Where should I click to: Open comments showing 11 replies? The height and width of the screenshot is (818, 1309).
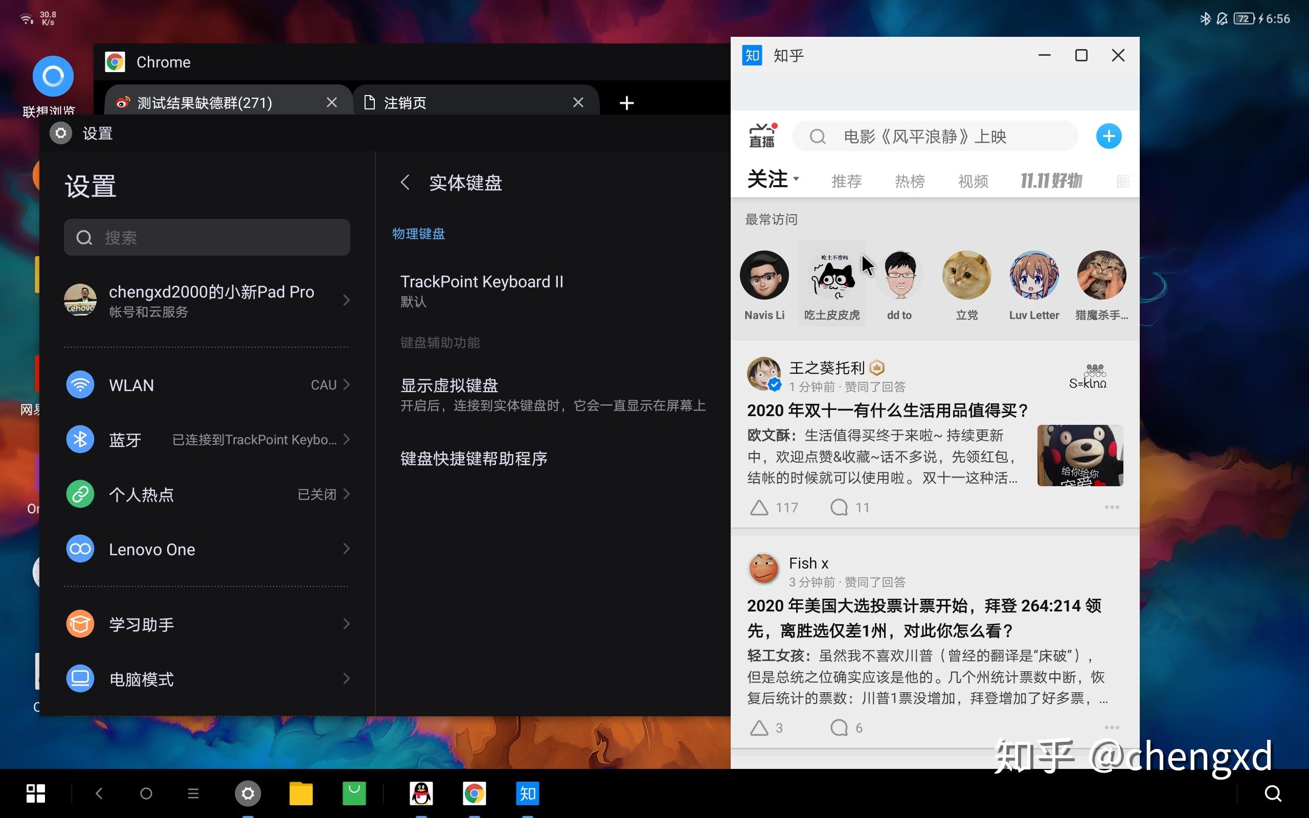point(850,508)
